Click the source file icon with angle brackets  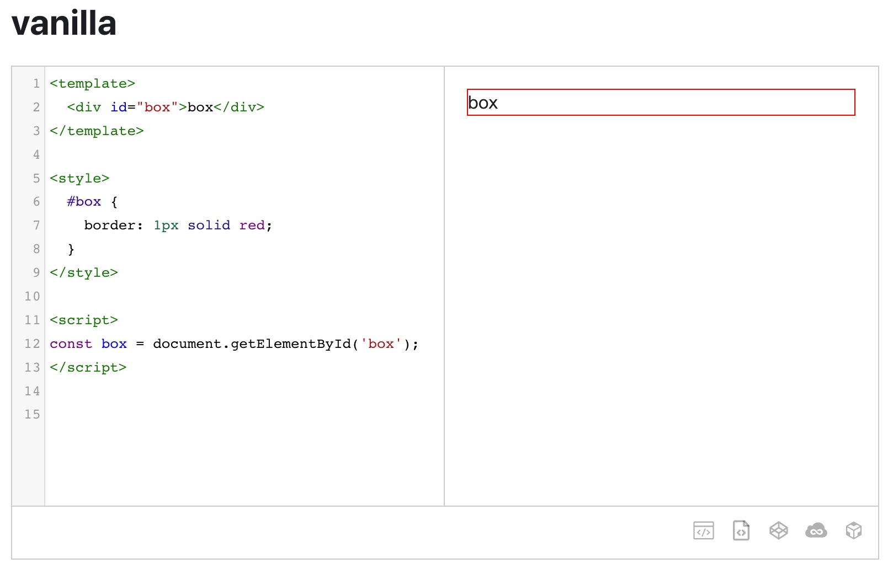tap(741, 530)
